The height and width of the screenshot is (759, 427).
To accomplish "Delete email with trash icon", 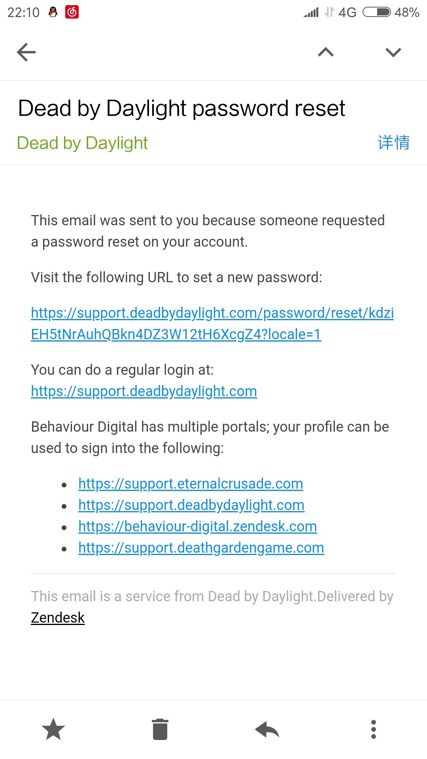I will click(160, 729).
